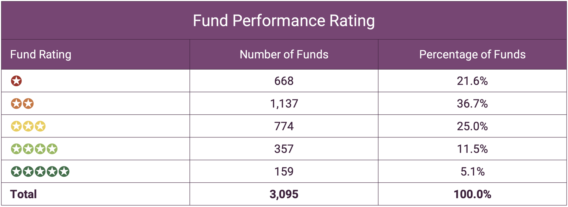Viewport: 568px width, 207px height.
Task: Select the "Percentage of Funds" column header
Action: coord(472,54)
